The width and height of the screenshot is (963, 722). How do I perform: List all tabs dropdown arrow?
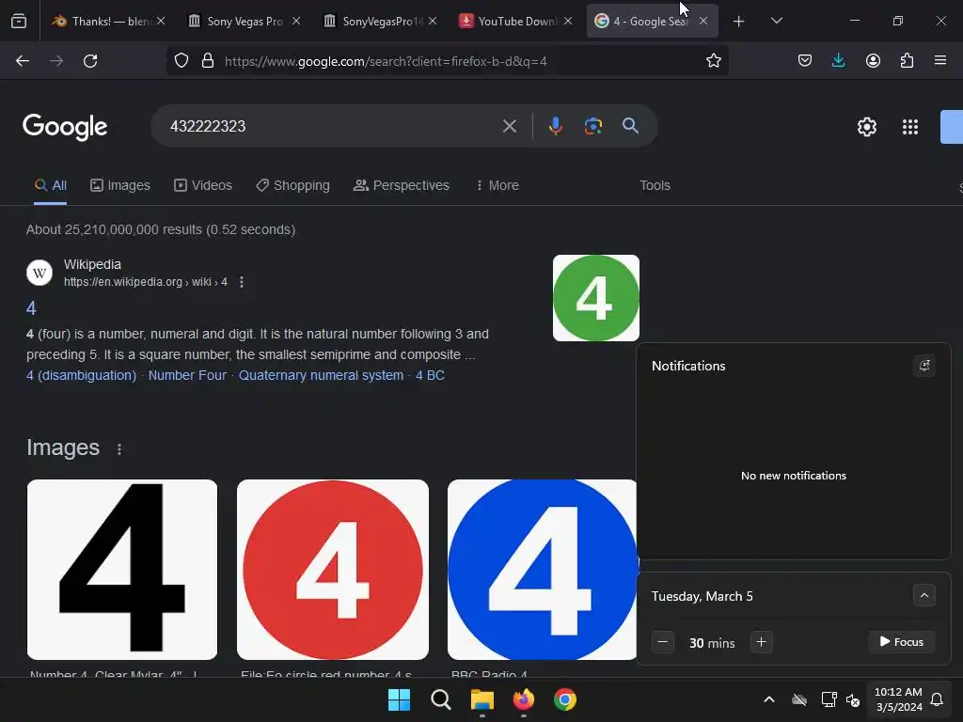(x=776, y=21)
